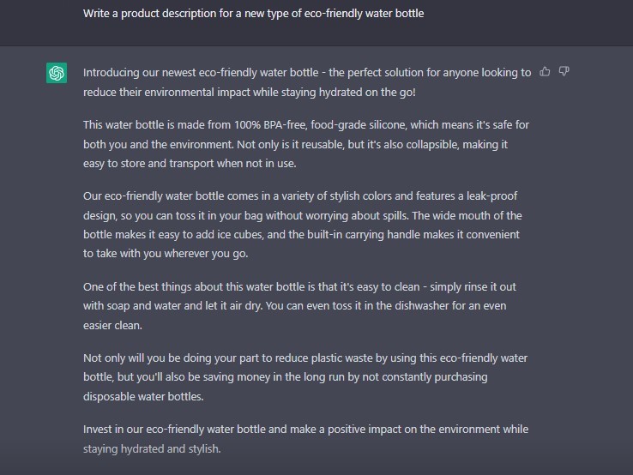Give the response a thumbs up
The height and width of the screenshot is (475, 633).
(545, 72)
